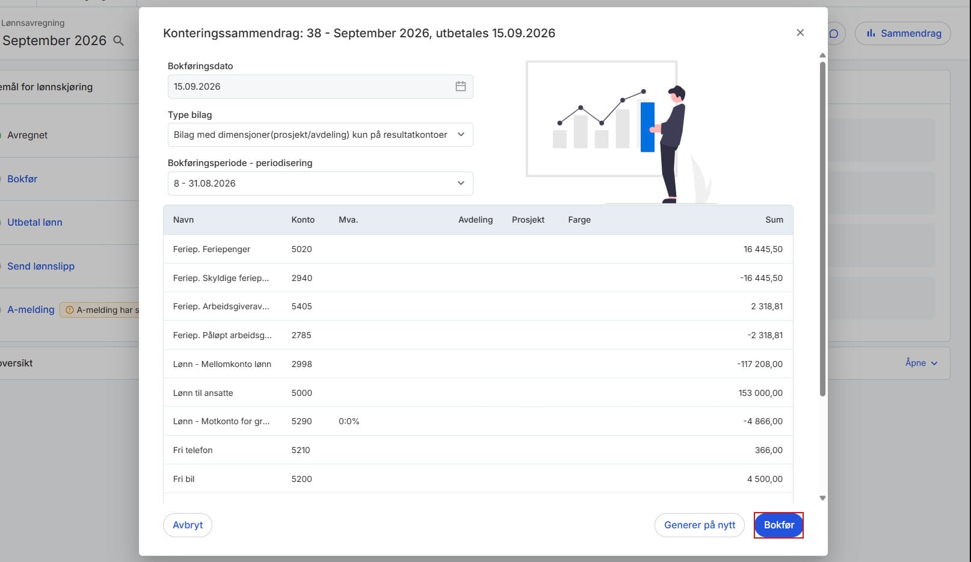The width and height of the screenshot is (971, 562).
Task: Open the calendar picker for Bokføringsdato
Action: pyautogui.click(x=460, y=87)
